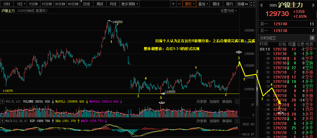Enter fullscreen chart mode icon
Screen dimensions: 317x138
(252, 4)
